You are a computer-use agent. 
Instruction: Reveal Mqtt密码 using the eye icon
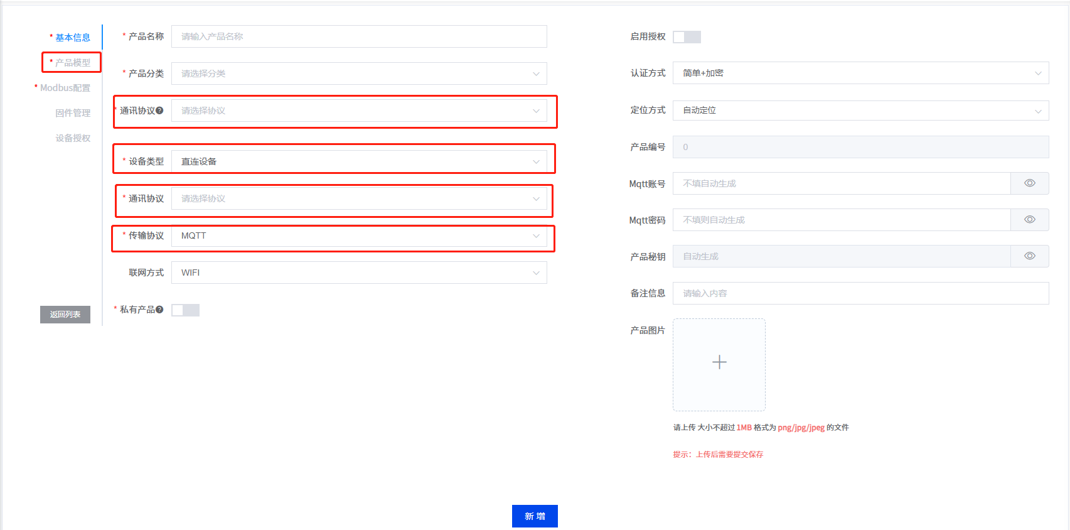1029,220
